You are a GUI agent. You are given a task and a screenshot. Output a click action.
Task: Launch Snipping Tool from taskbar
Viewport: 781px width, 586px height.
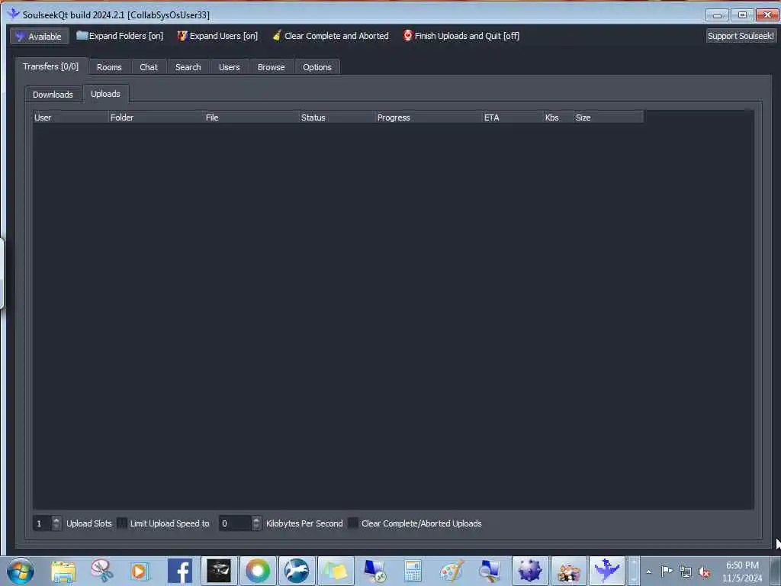point(102,571)
